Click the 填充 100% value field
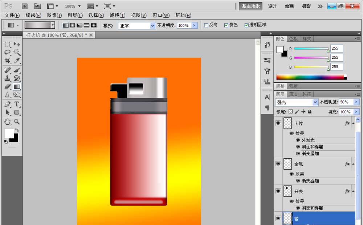 tap(346, 112)
